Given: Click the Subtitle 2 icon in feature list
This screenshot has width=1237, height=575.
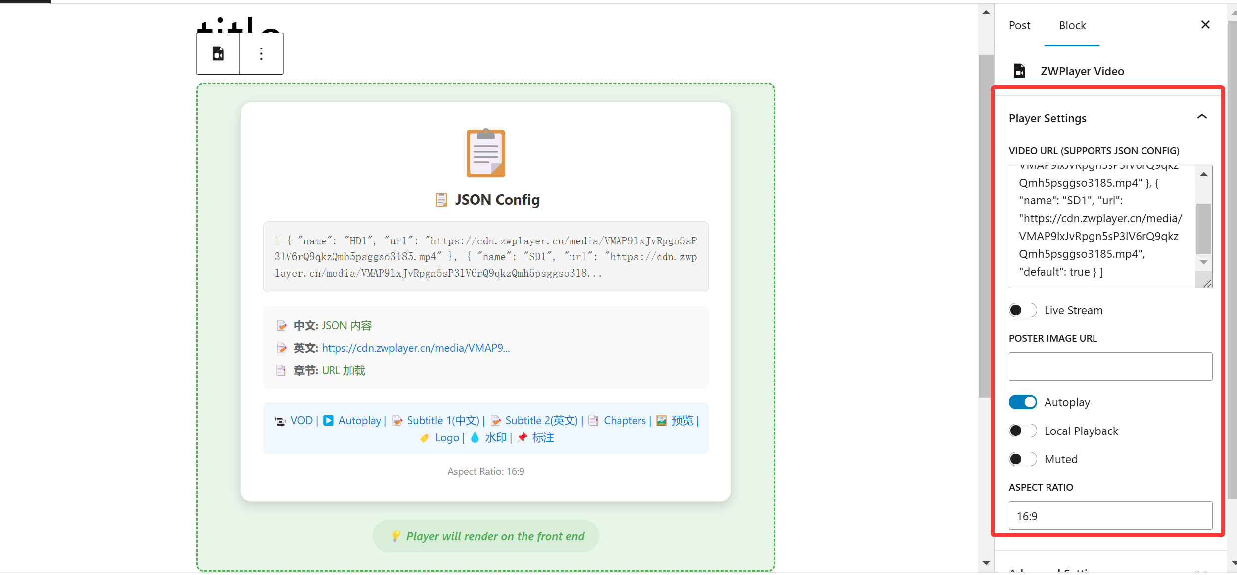Looking at the screenshot, I should click(x=496, y=421).
